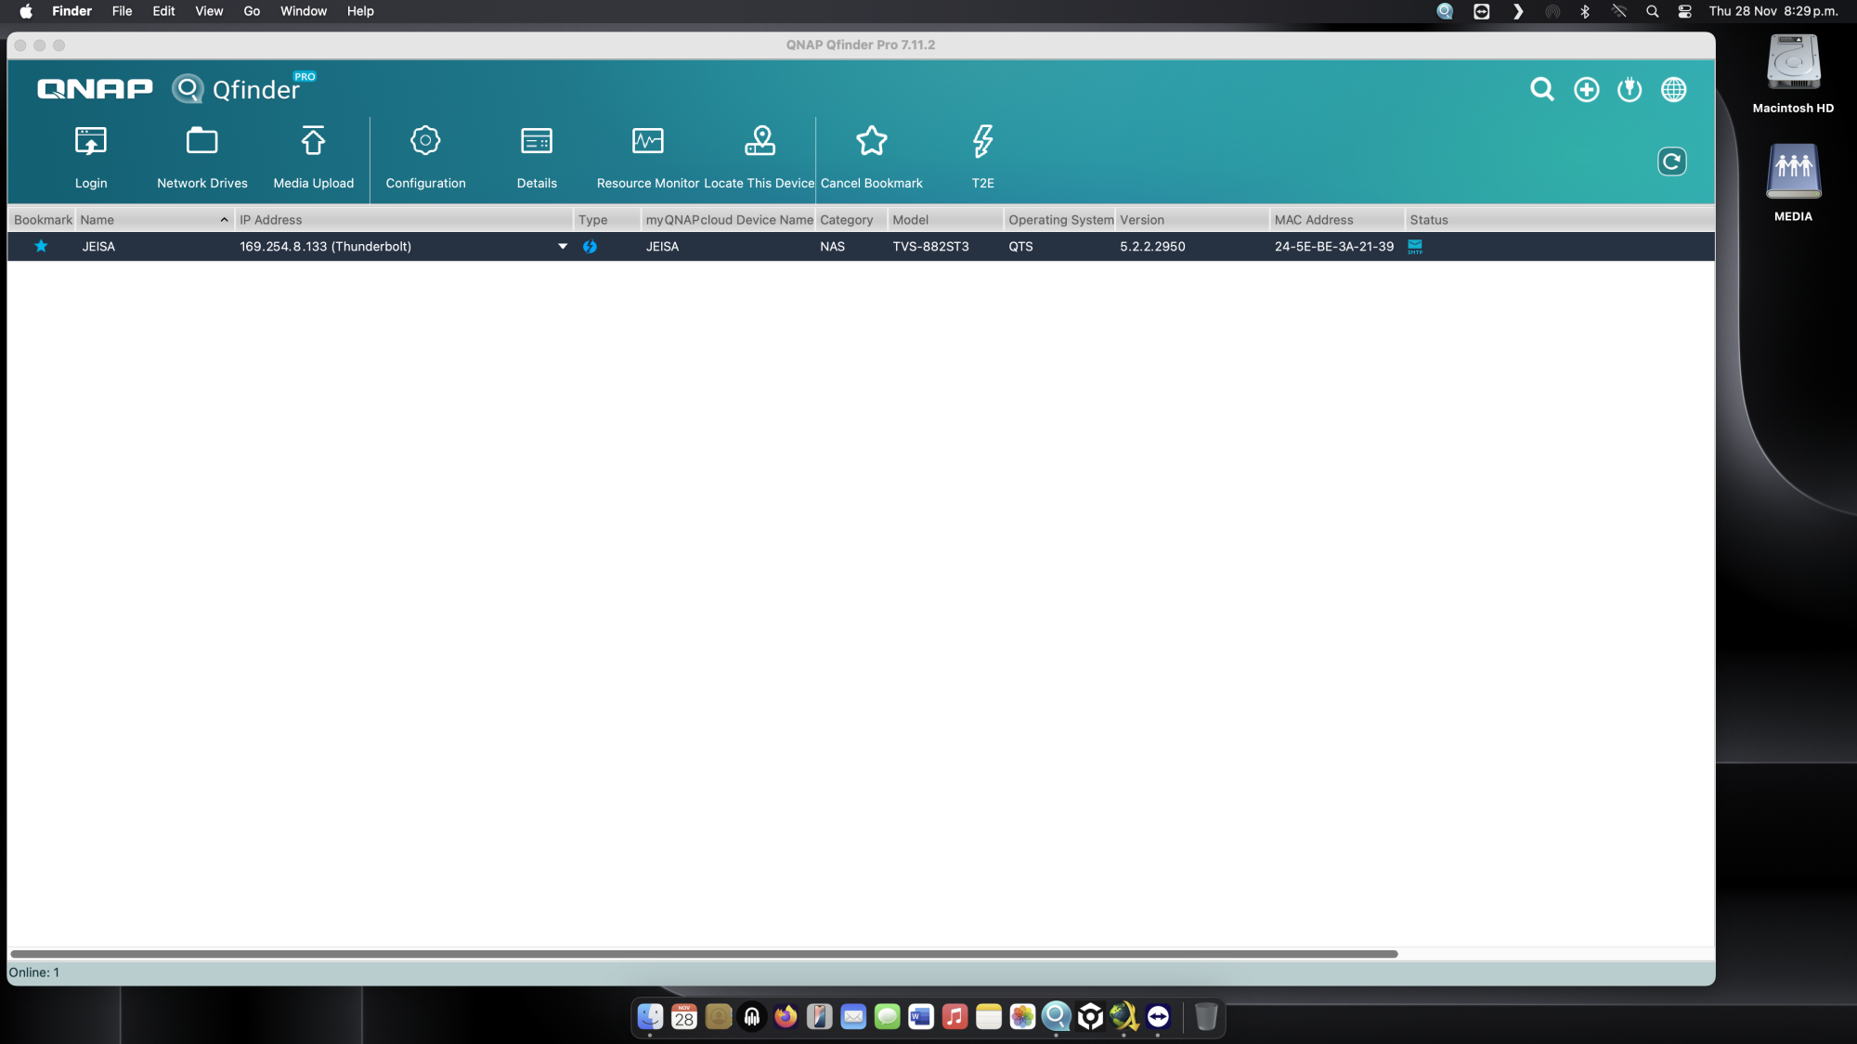Toggle bookmark star on JEISA row
Viewport: 1857px width, 1044px height.
click(41, 247)
